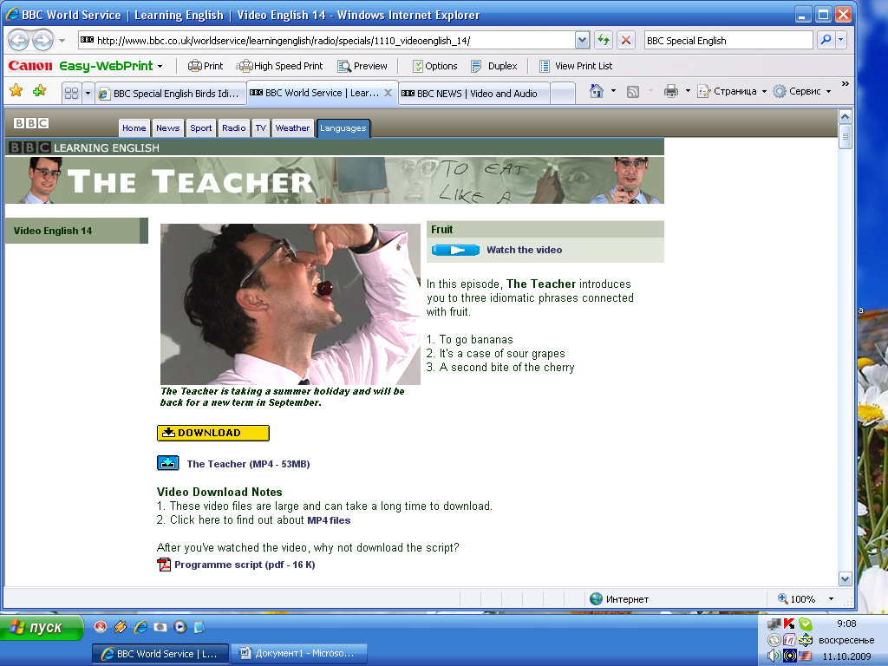Open the Radio tab in BBC navigation
The image size is (888, 666).
pyautogui.click(x=234, y=128)
